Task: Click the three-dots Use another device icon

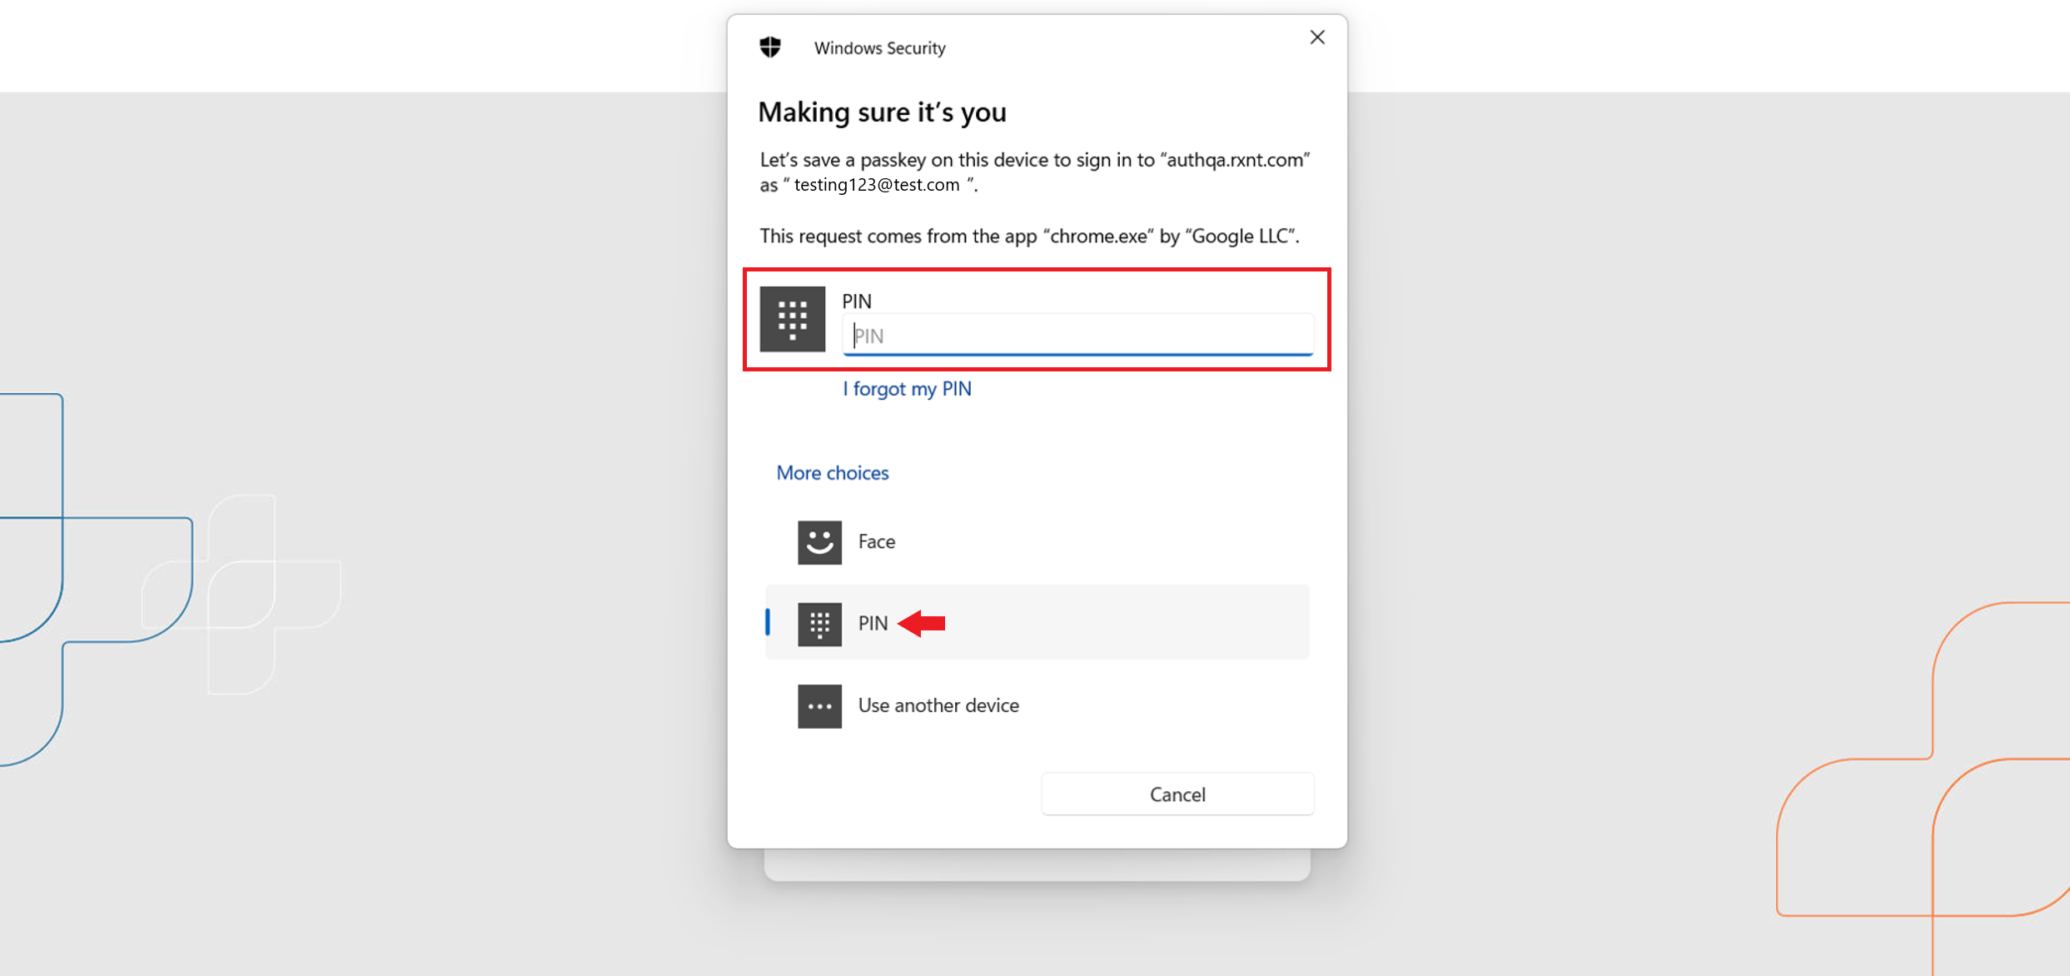Action: pyautogui.click(x=819, y=706)
